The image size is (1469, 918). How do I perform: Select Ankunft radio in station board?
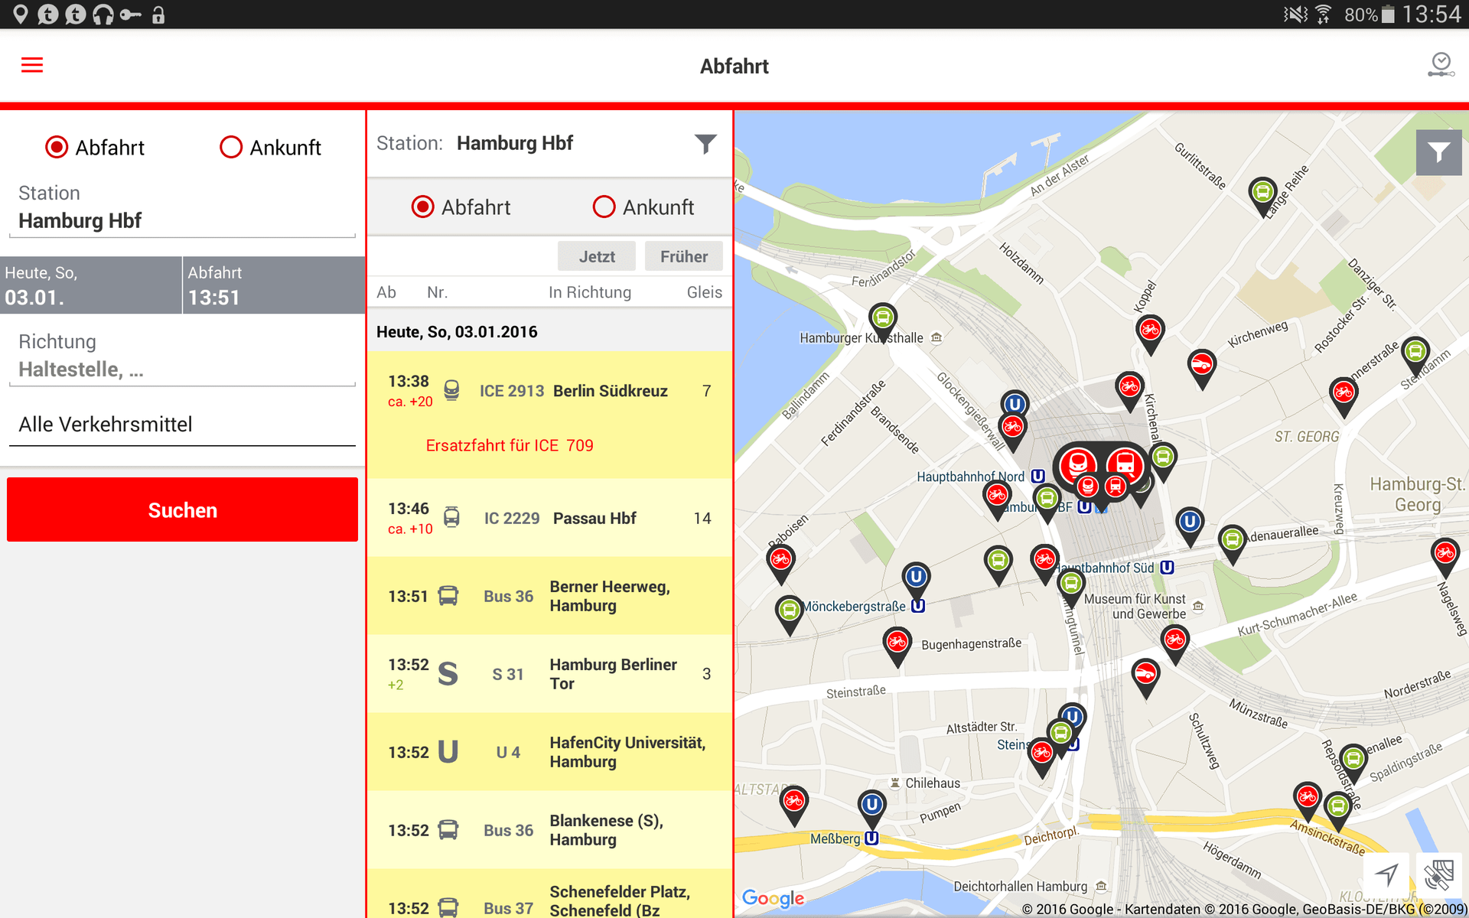pos(643,207)
